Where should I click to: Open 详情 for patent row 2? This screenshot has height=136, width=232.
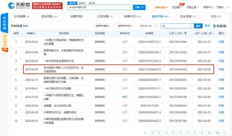tap(221, 52)
